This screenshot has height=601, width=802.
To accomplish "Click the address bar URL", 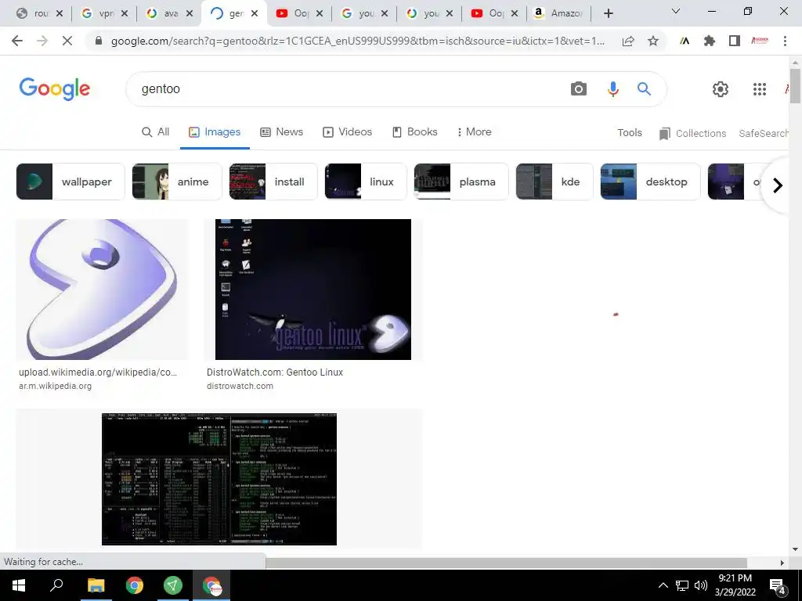I will pos(357,41).
